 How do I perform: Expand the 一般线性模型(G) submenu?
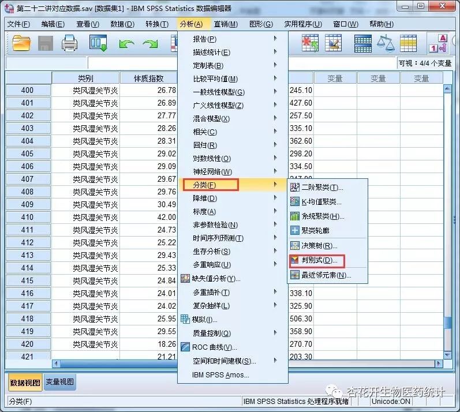click(275, 92)
